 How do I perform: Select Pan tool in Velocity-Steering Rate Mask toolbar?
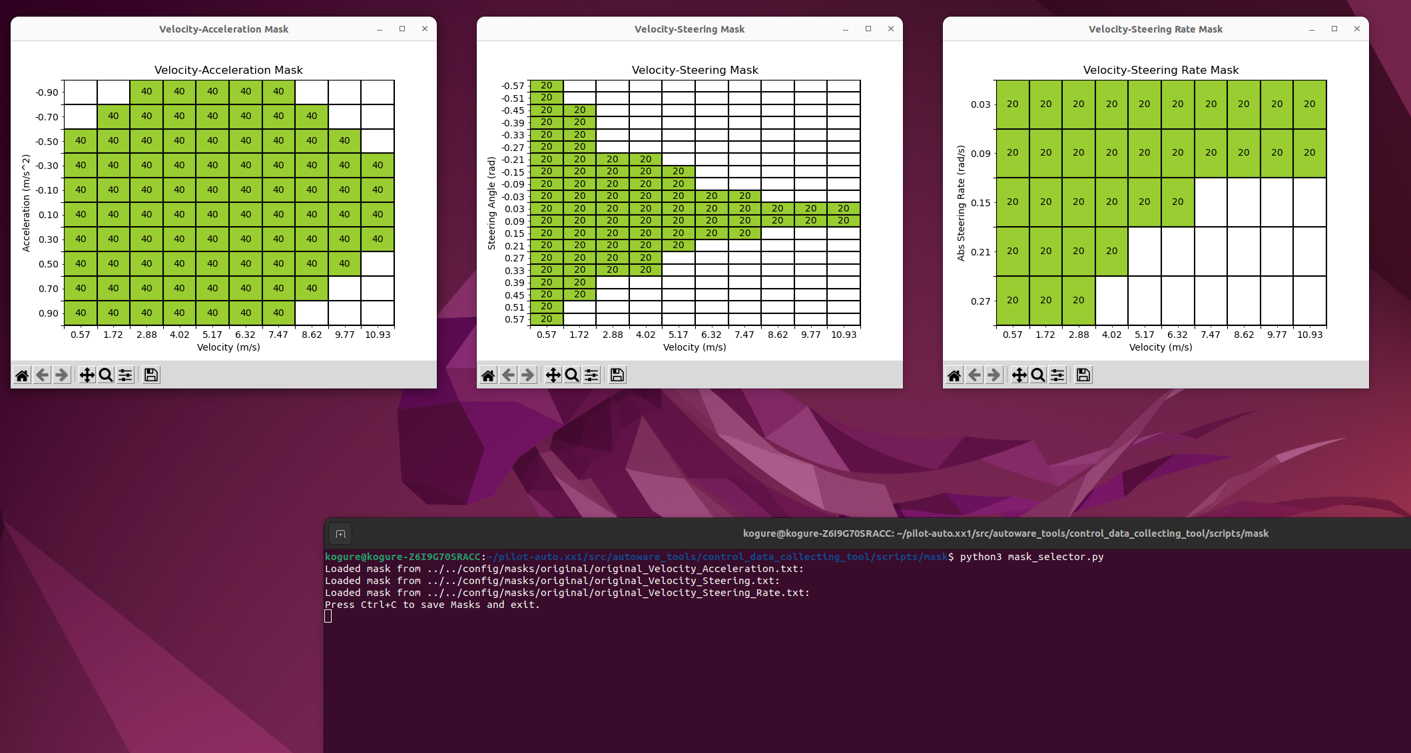coord(1019,375)
